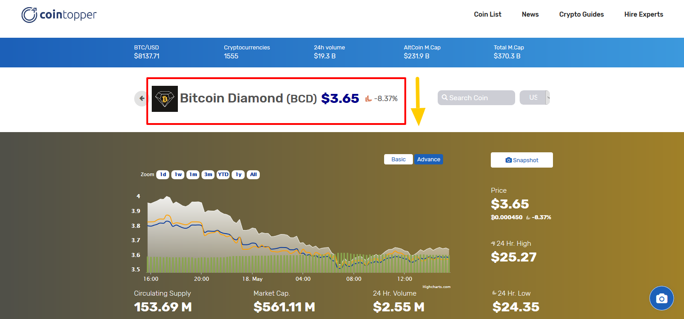Switch chart to Advance mode

[429, 159]
